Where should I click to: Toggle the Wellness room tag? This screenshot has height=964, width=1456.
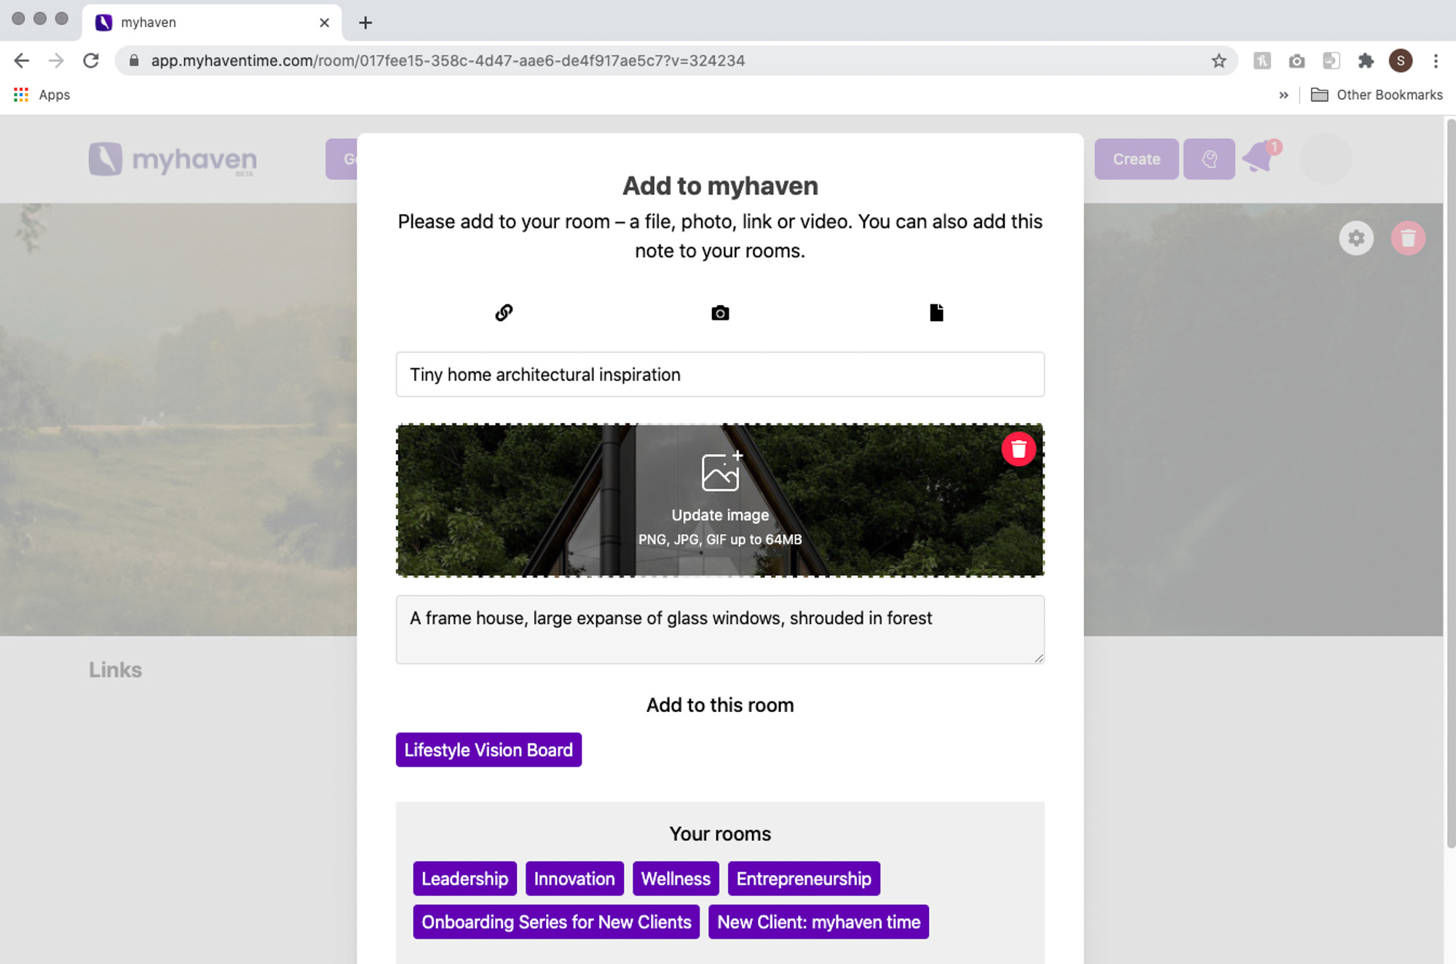pyautogui.click(x=675, y=879)
